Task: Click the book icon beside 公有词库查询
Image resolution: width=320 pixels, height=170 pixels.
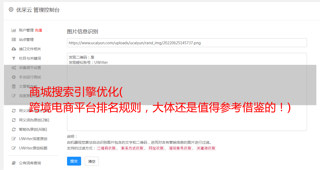Action: click(14, 163)
